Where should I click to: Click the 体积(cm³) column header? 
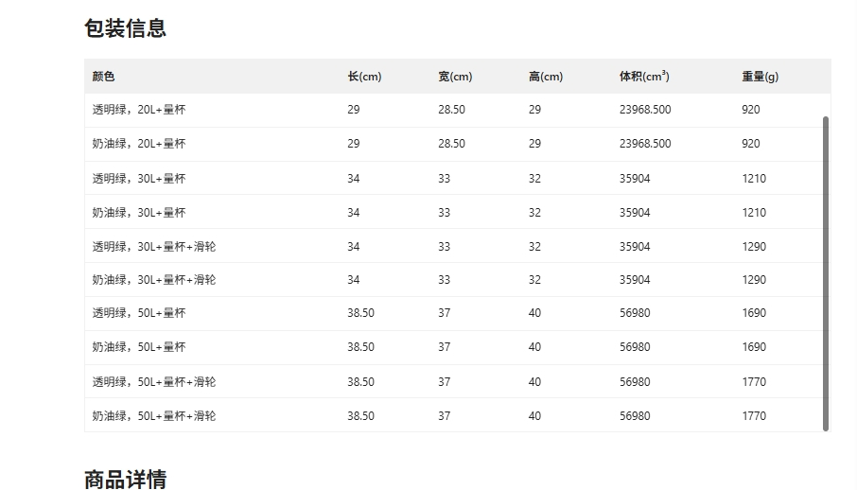(x=644, y=77)
